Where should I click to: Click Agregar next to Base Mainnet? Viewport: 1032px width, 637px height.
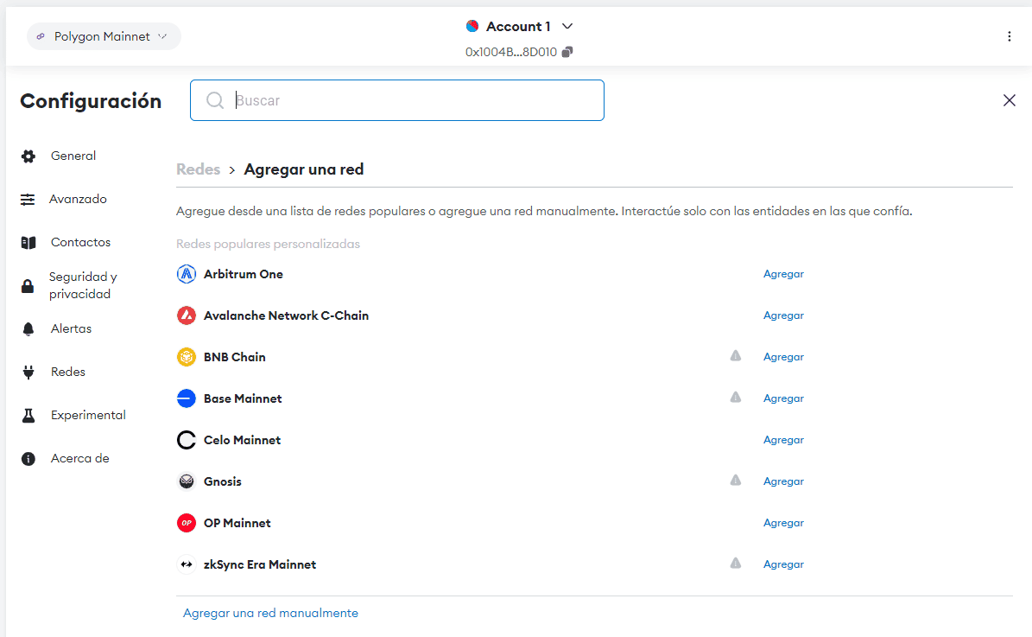pyautogui.click(x=783, y=398)
